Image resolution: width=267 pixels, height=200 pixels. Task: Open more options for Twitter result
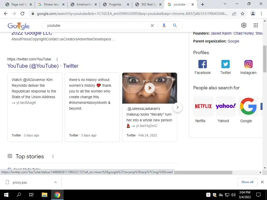57,59
